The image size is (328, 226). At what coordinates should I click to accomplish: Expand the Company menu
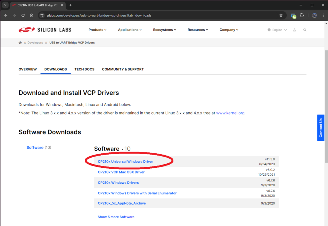click(x=229, y=30)
